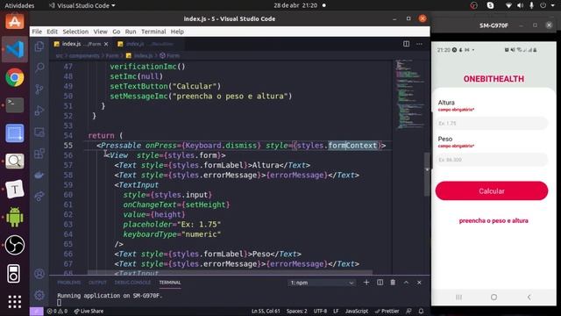This screenshot has width=561, height=316.
Task: Open the Explorer view in activity bar
Action: 39,47
